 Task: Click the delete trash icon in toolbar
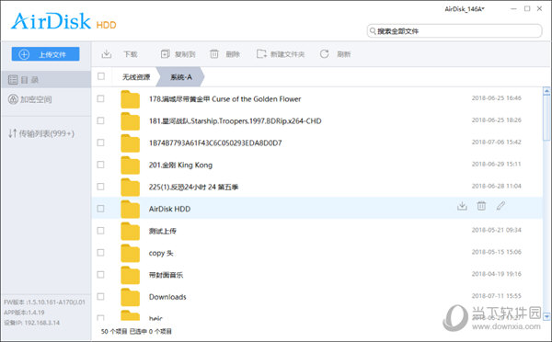point(214,54)
